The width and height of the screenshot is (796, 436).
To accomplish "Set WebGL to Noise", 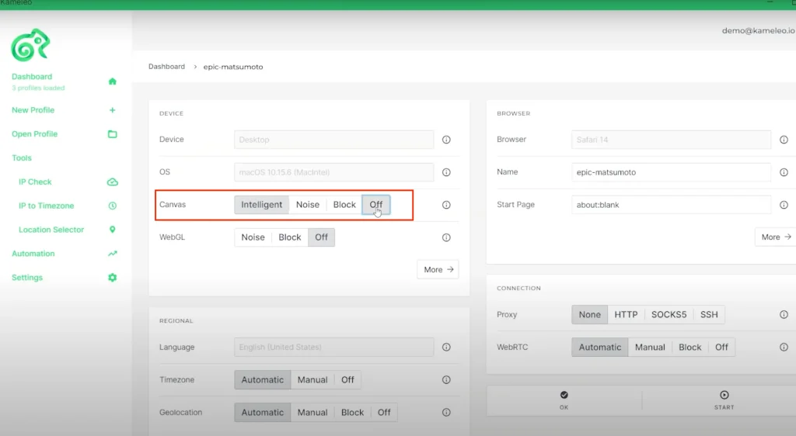I will [x=253, y=237].
